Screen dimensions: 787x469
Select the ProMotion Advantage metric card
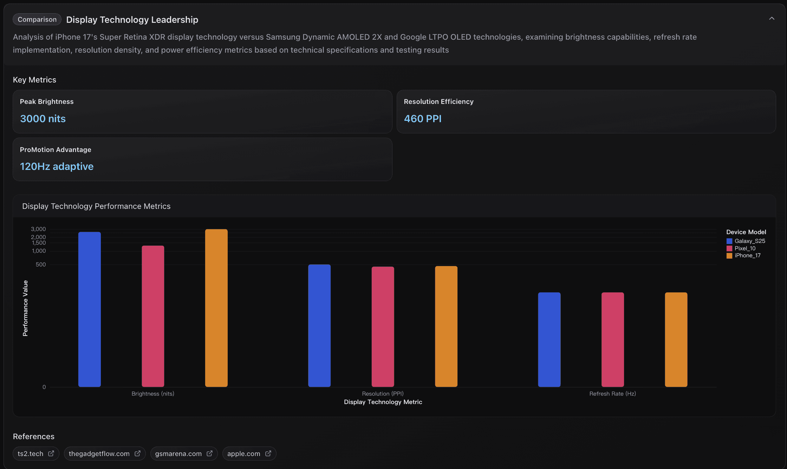[202, 159]
